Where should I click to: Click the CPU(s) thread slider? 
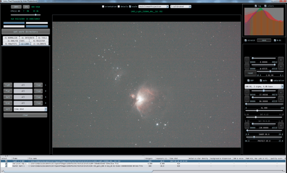tap(26, 15)
